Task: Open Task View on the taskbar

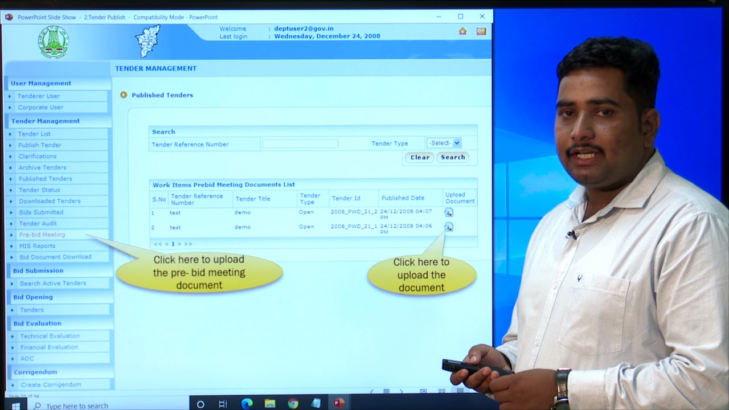Action: [x=223, y=404]
